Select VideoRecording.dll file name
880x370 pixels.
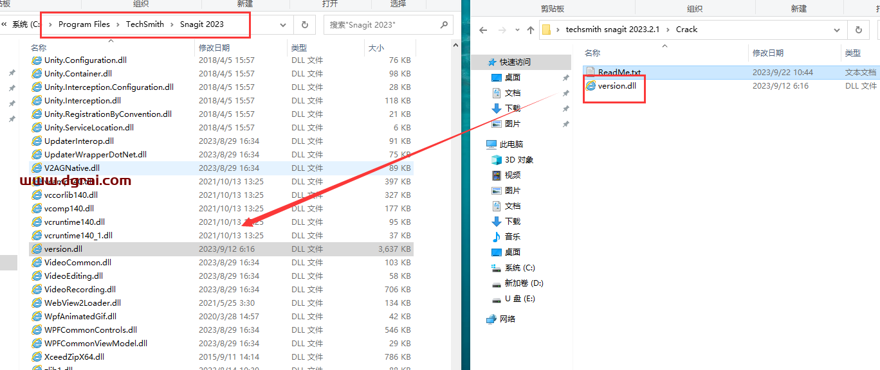80,290
